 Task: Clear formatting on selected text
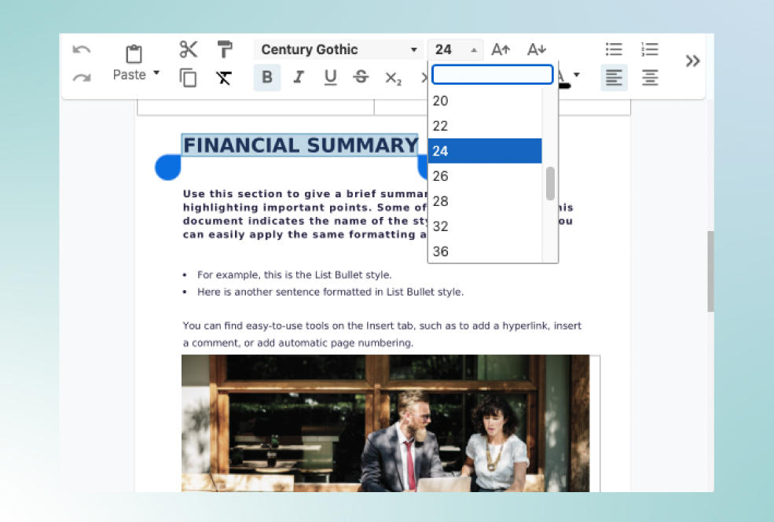(224, 78)
